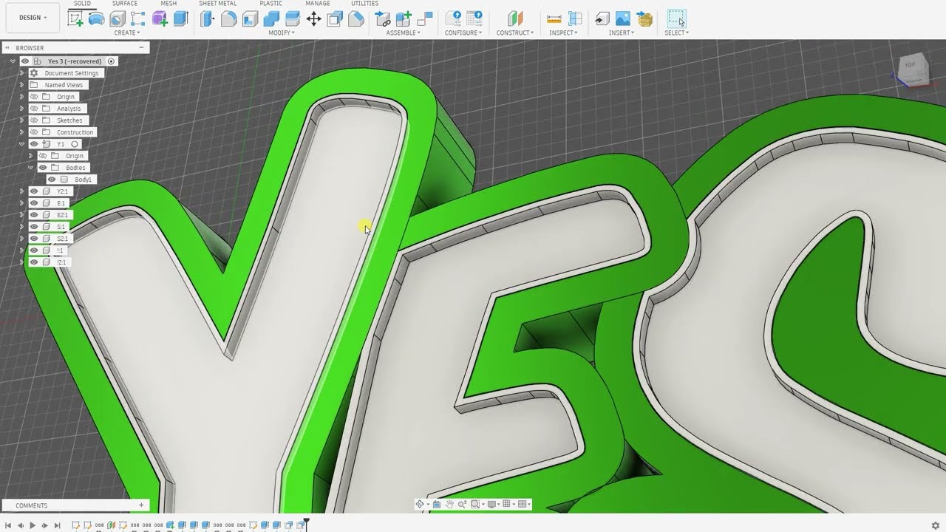The width and height of the screenshot is (946, 532).
Task: Switch to the SHEET METAL tab
Action: (x=218, y=4)
